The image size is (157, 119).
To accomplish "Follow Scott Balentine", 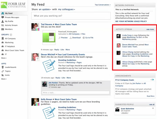I will point(124,113).
